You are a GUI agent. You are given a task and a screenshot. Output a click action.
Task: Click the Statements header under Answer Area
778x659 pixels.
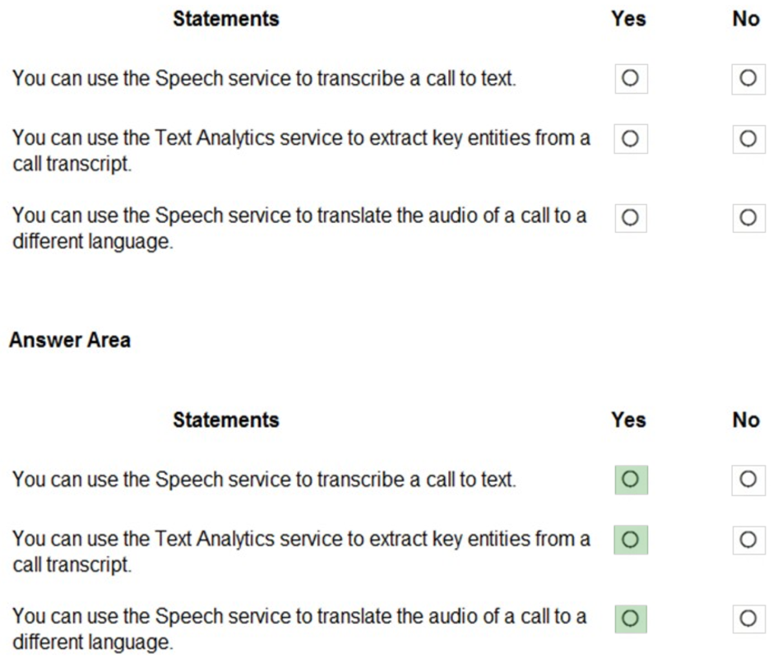coord(226,420)
